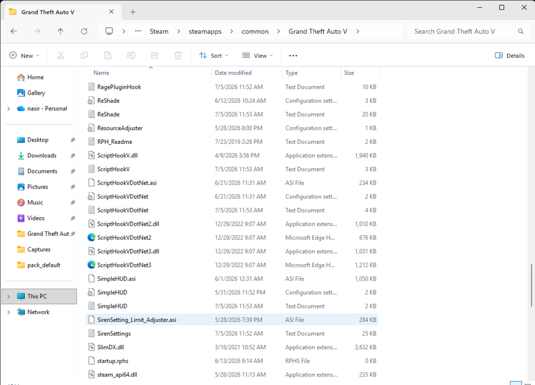Select startup.rphs file
The image size is (535, 385).
click(232, 361)
